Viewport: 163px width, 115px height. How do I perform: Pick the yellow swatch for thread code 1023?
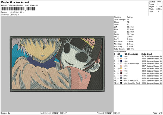(x=121, y=68)
